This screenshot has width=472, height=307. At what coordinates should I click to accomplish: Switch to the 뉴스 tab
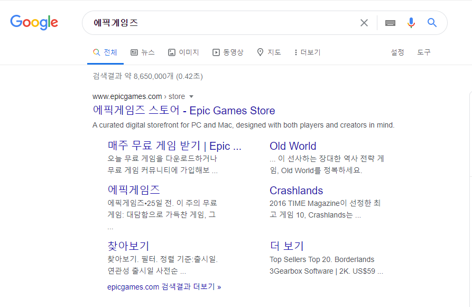(x=143, y=52)
